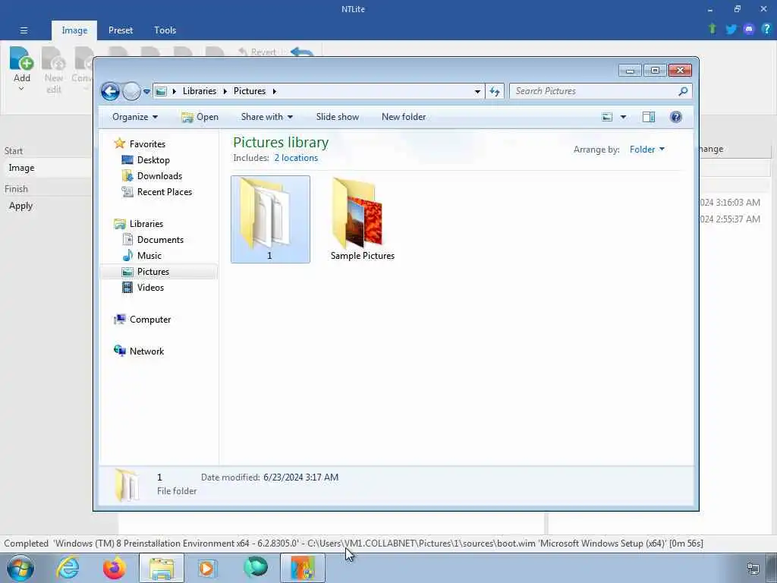Open the Organize dropdown menu
This screenshot has width=777, height=583.
pos(135,117)
